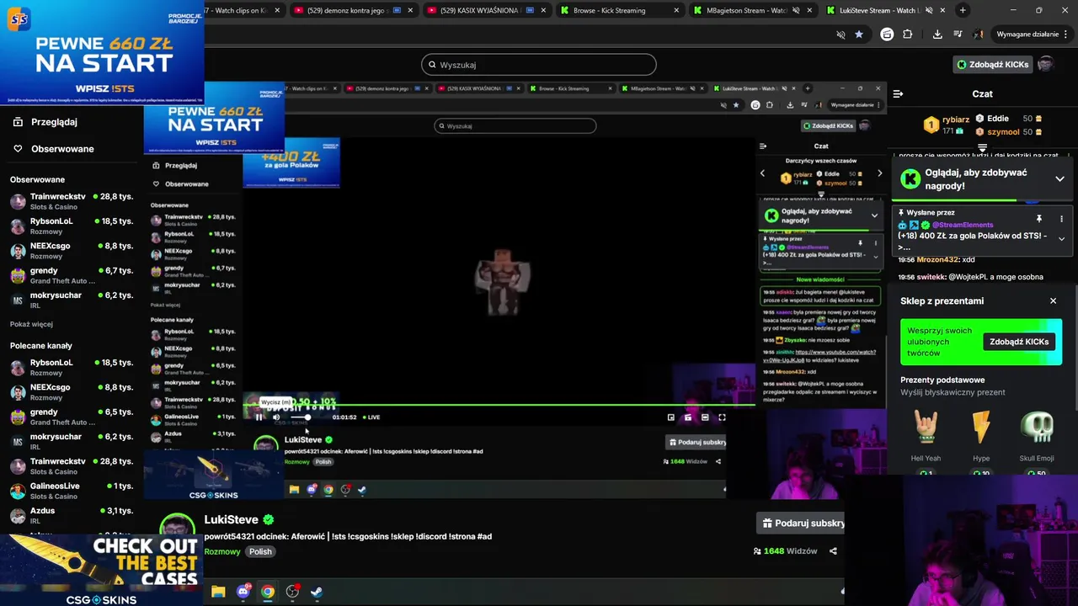Close the Sklep z prezentami panel

pyautogui.click(x=1053, y=300)
